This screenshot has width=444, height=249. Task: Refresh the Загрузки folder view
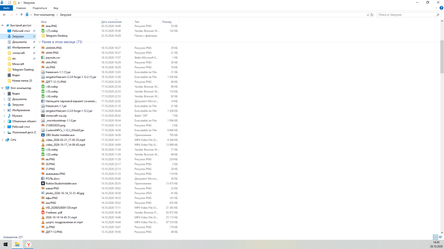coord(372,15)
